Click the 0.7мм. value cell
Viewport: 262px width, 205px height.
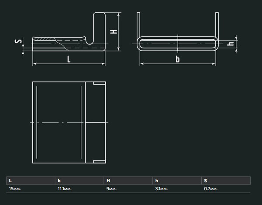(x=210, y=188)
